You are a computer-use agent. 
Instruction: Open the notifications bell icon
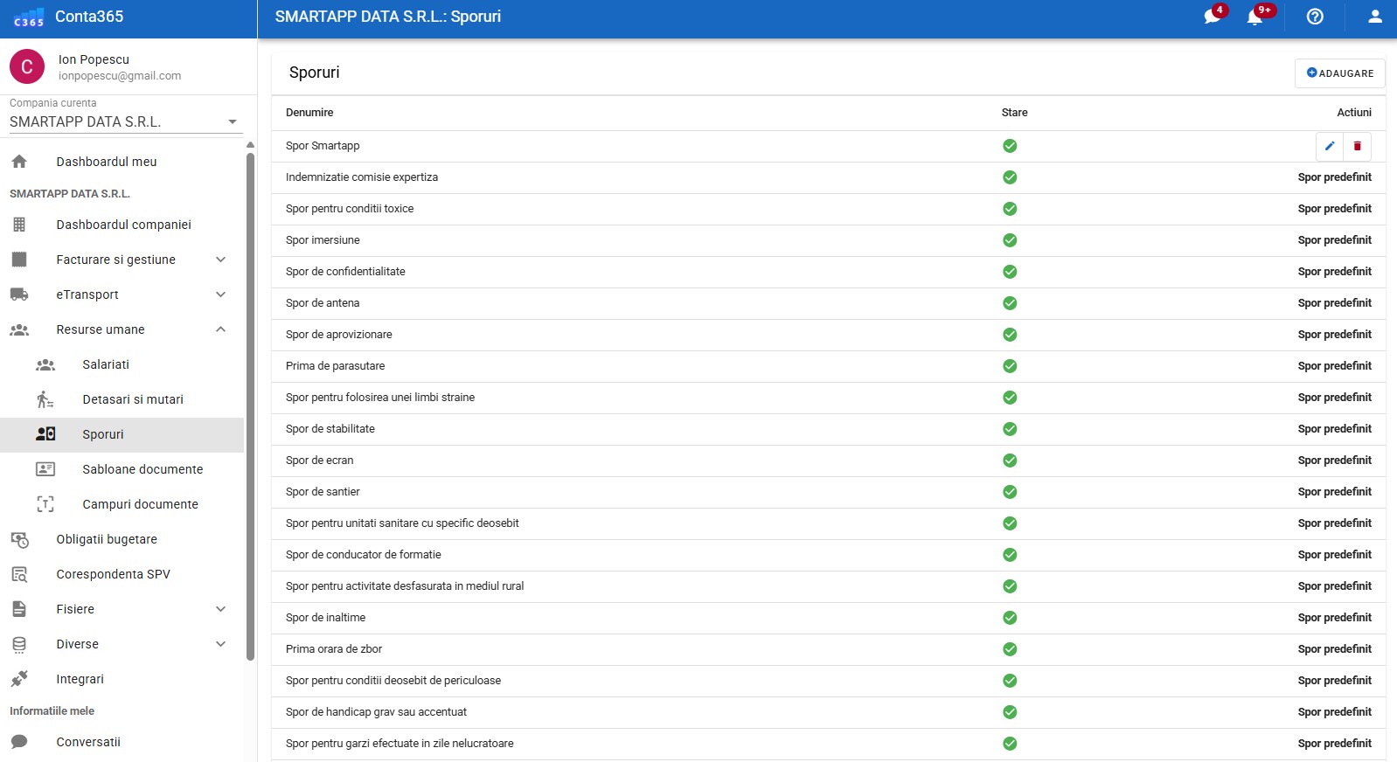click(1255, 17)
